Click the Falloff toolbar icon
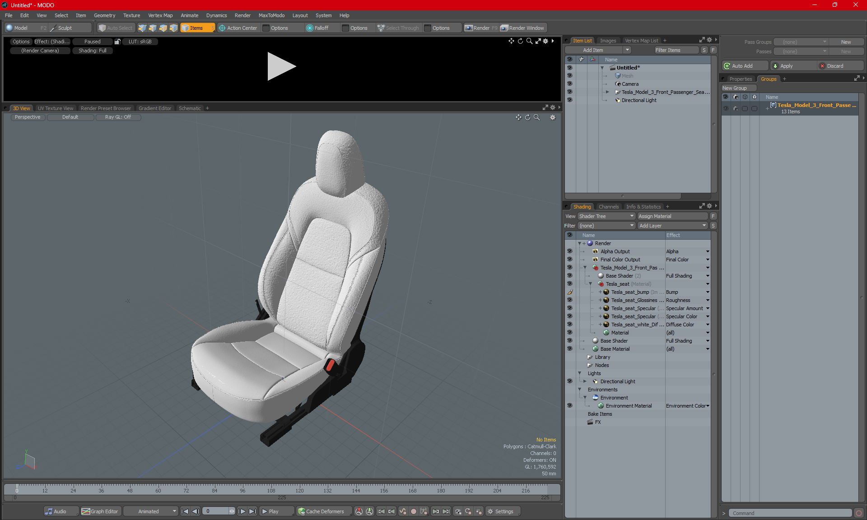Viewport: 867px width, 520px height. pos(310,28)
